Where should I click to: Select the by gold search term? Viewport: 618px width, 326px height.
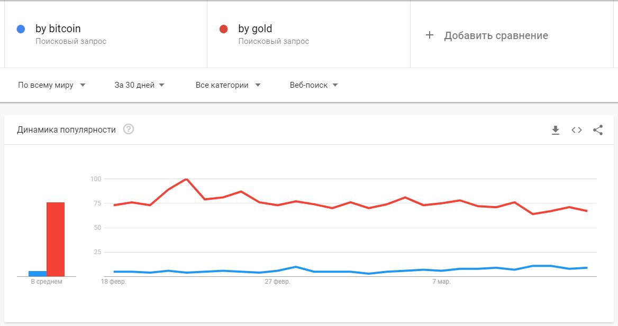click(255, 29)
